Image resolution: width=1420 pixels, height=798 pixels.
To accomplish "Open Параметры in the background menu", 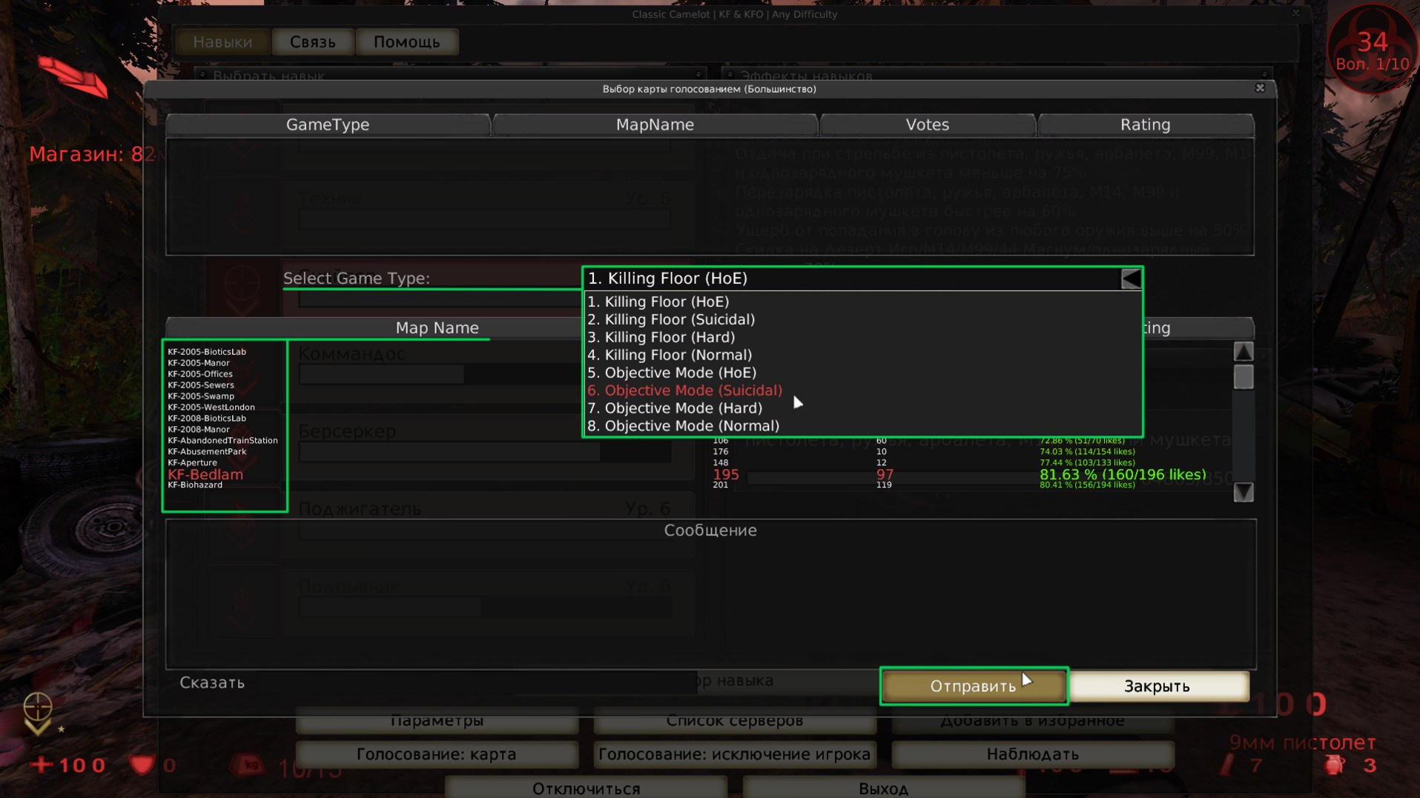I will point(437,721).
